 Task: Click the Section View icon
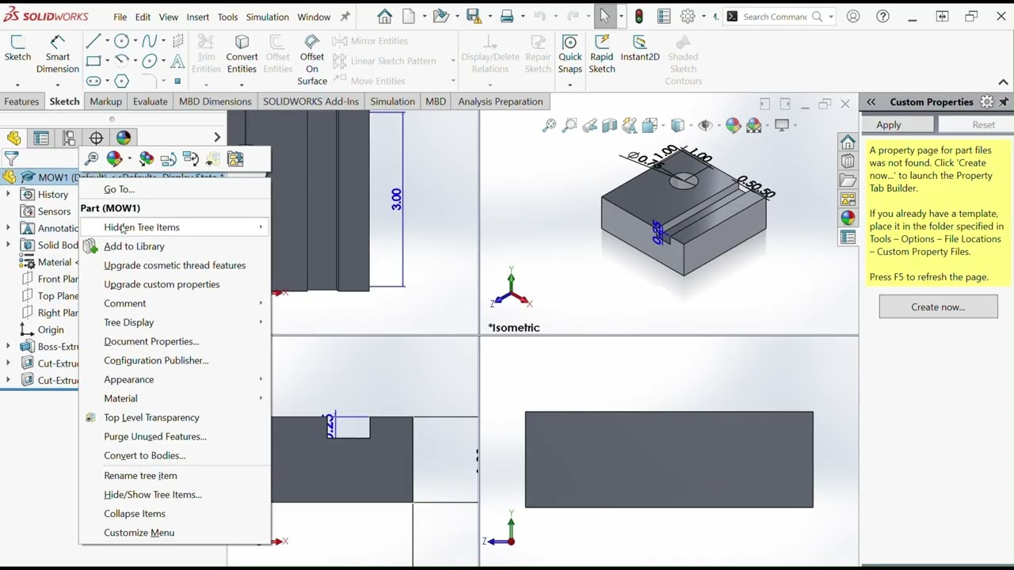click(x=609, y=125)
